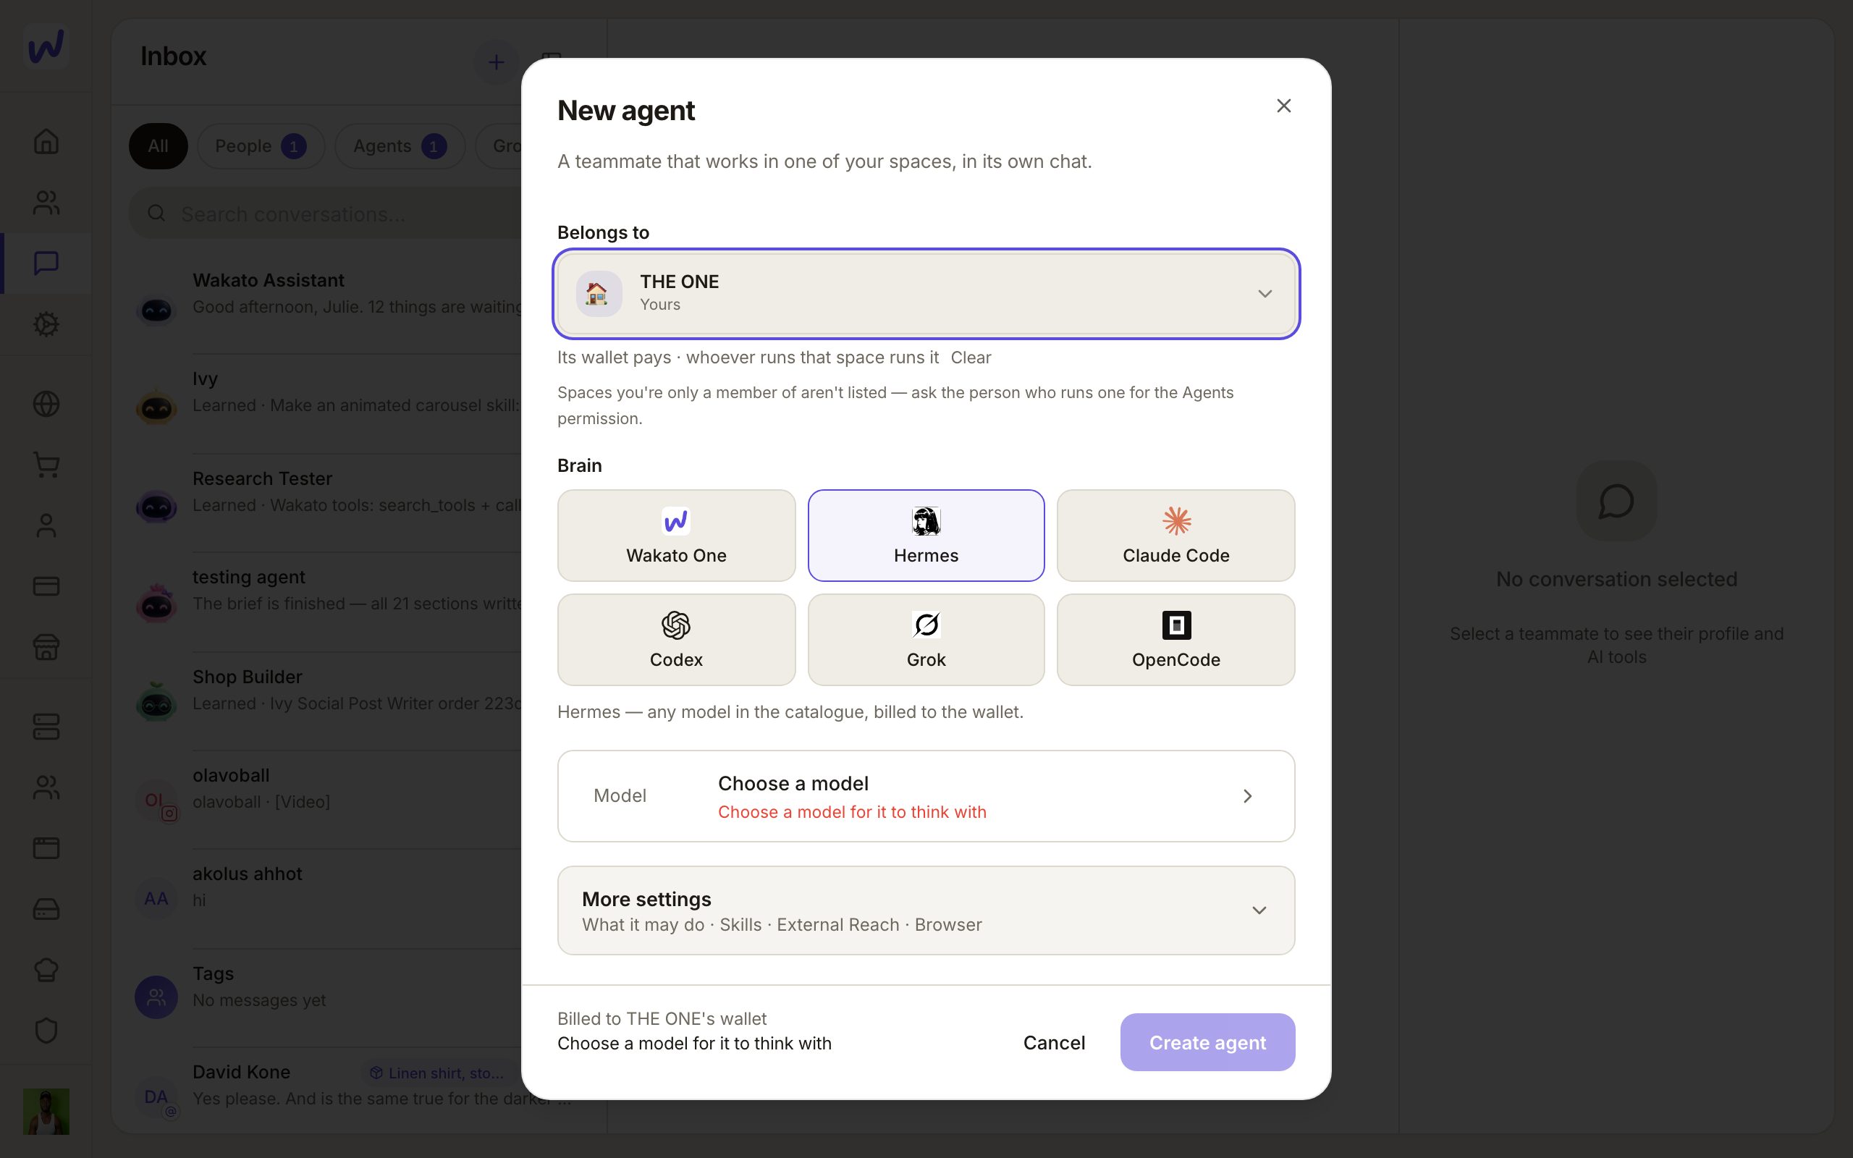Switch to the Agents filter tab
1853x1158 pixels.
pos(400,146)
